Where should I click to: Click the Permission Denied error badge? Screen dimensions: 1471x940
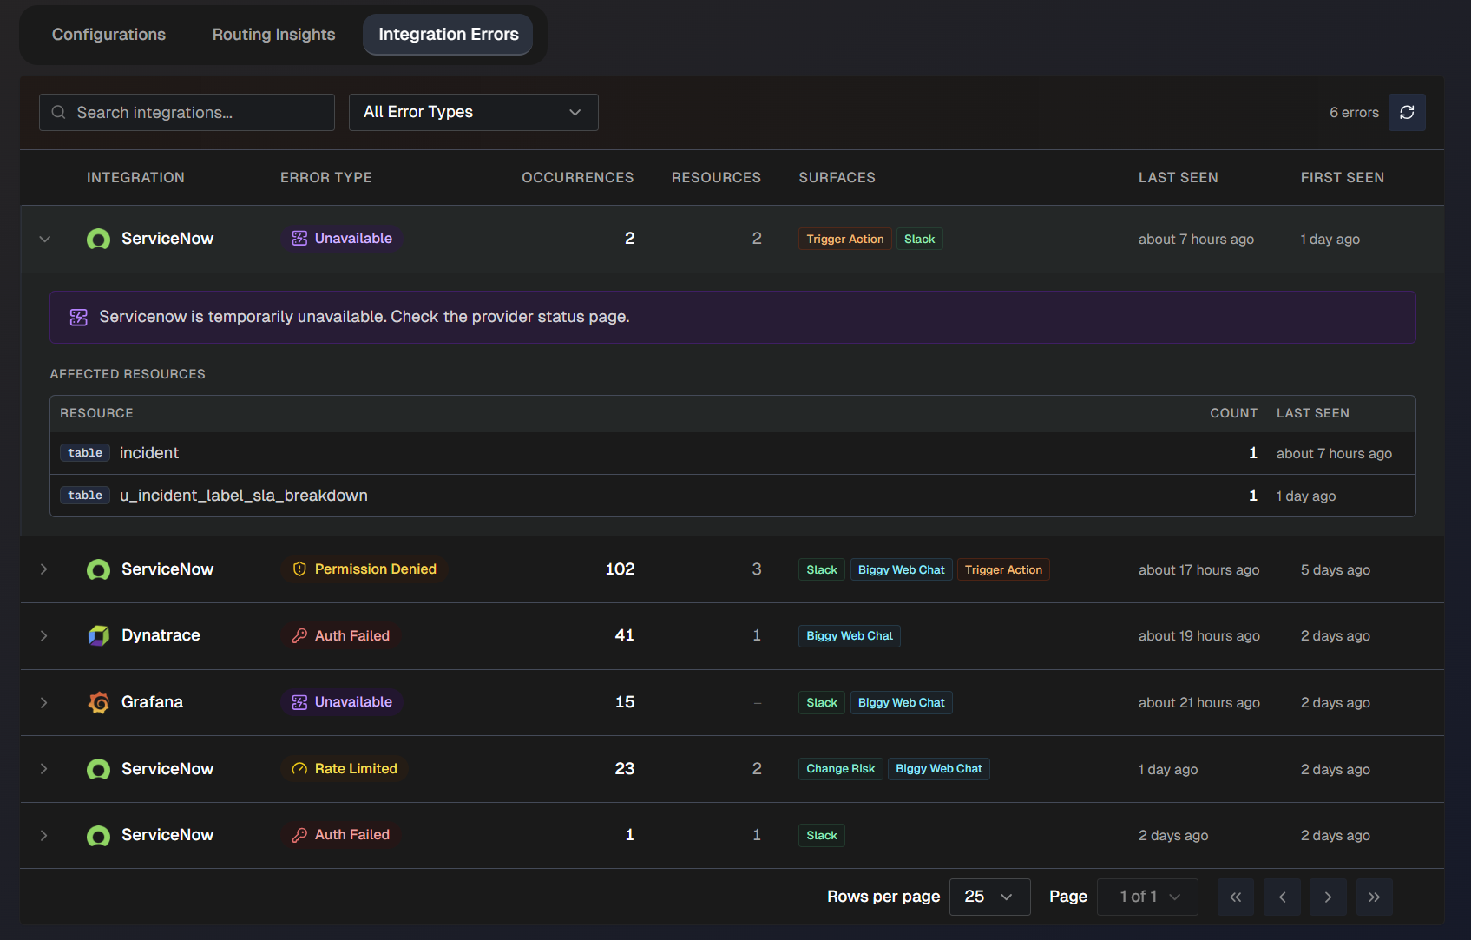point(364,569)
